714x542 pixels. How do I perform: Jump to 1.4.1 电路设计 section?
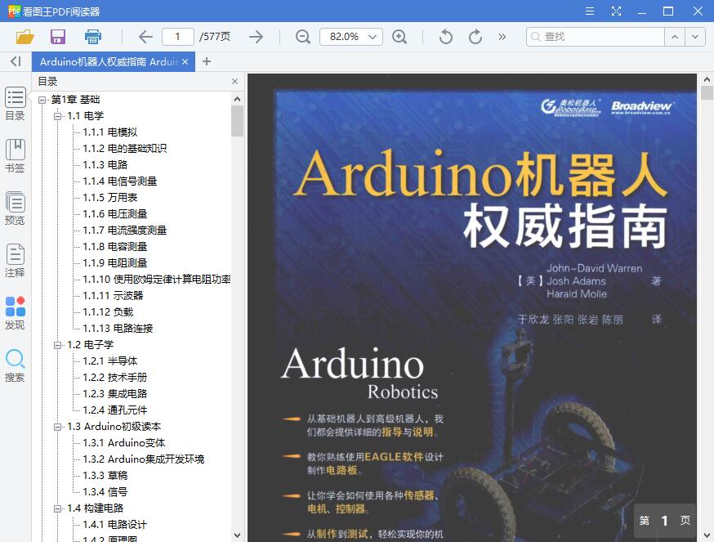tap(114, 525)
